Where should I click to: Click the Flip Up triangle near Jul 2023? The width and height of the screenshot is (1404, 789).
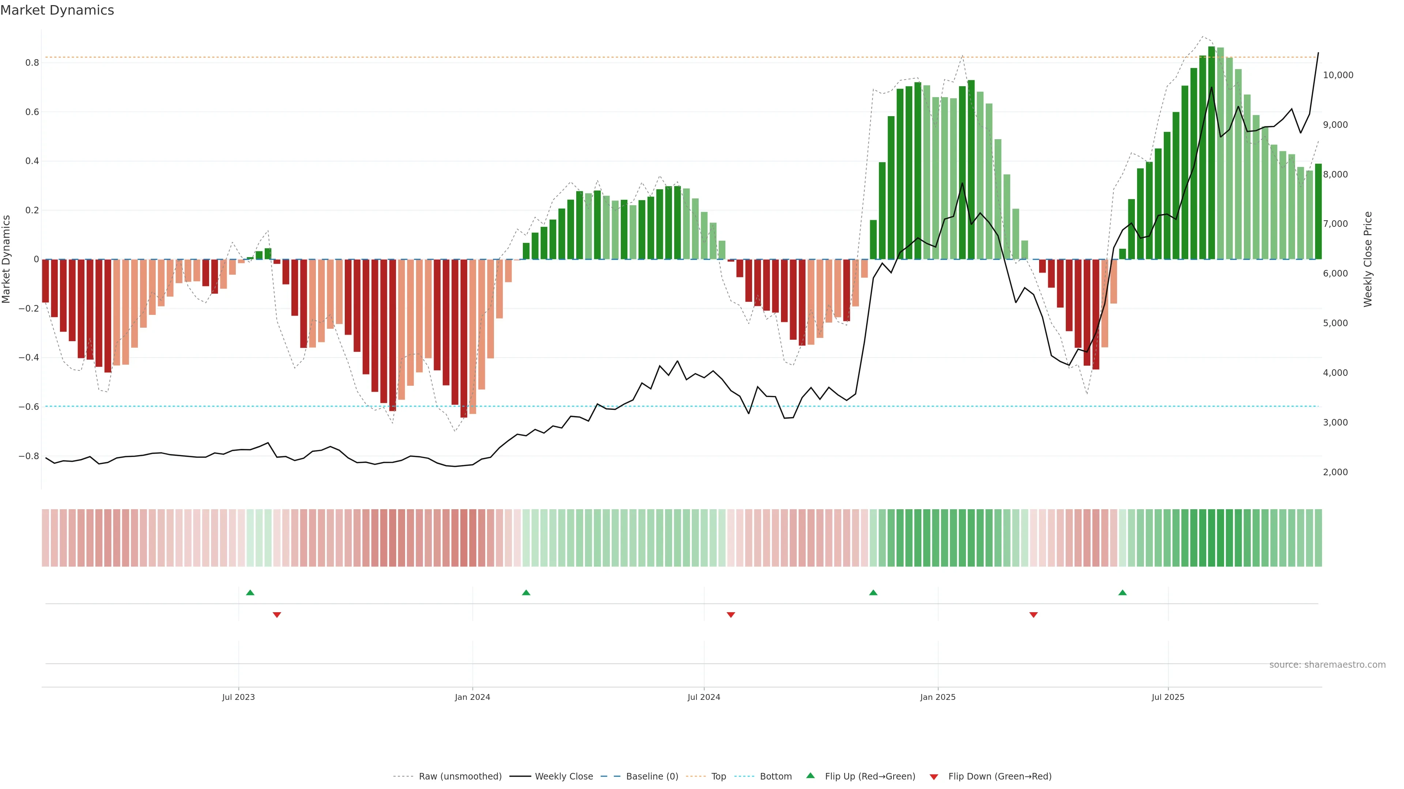250,592
